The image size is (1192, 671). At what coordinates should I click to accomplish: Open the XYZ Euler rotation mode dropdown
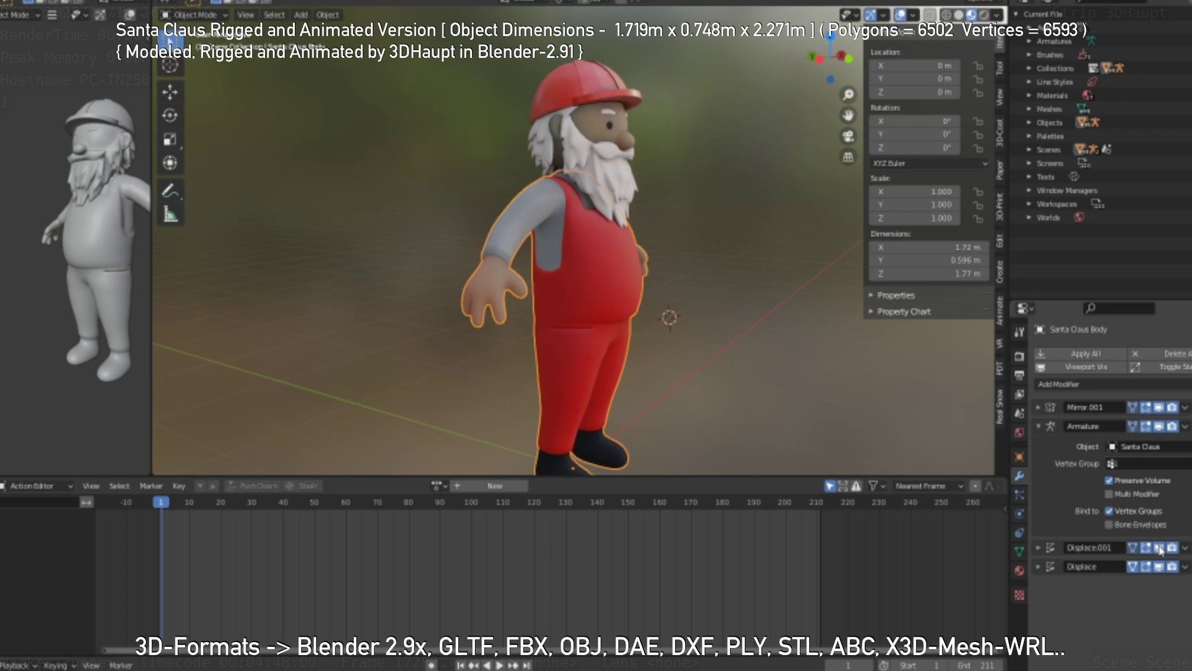pyautogui.click(x=929, y=163)
